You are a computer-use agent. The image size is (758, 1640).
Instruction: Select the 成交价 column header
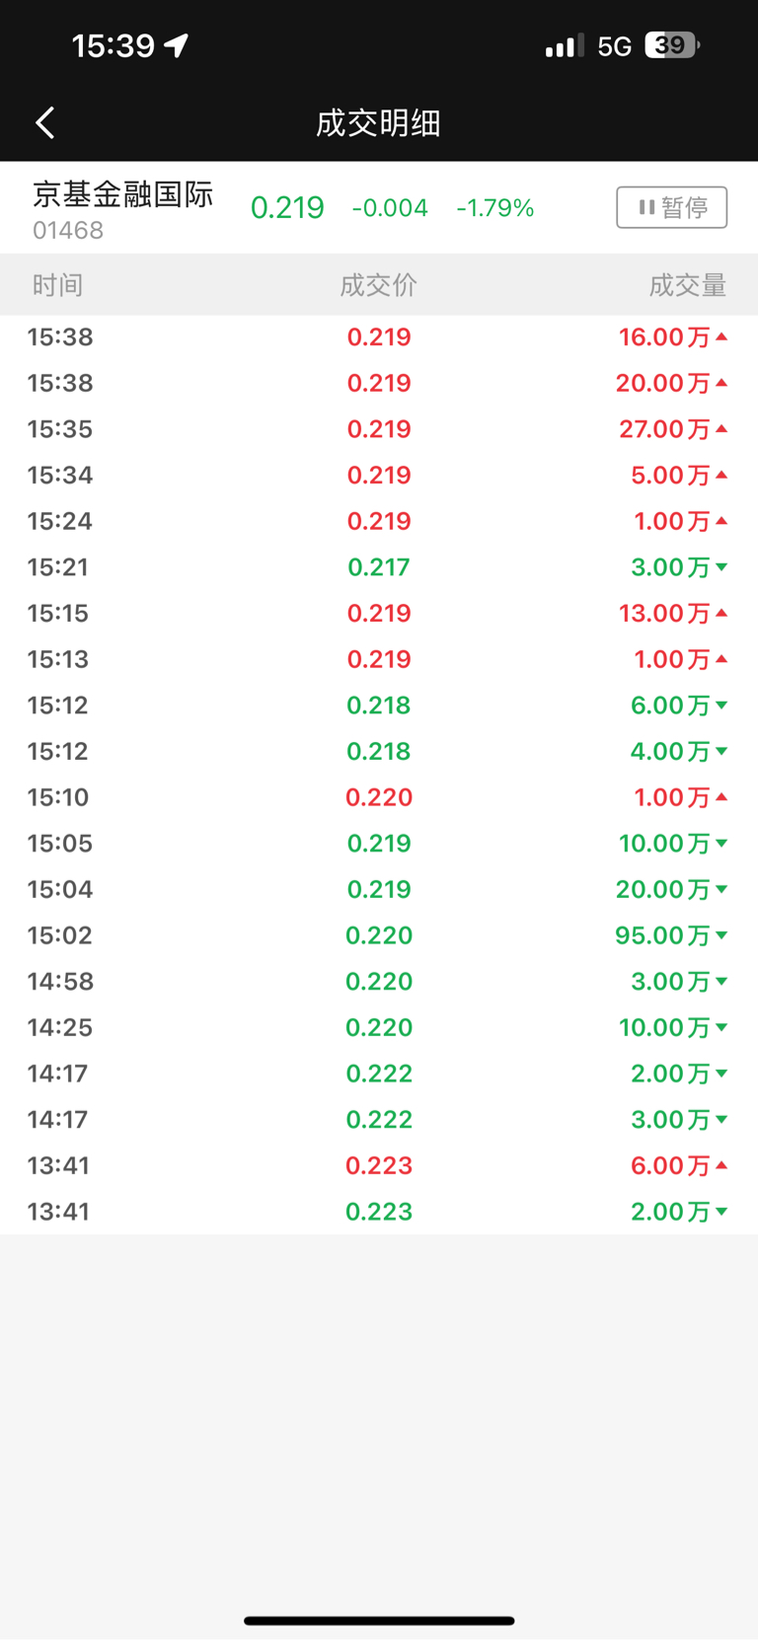coord(379,285)
